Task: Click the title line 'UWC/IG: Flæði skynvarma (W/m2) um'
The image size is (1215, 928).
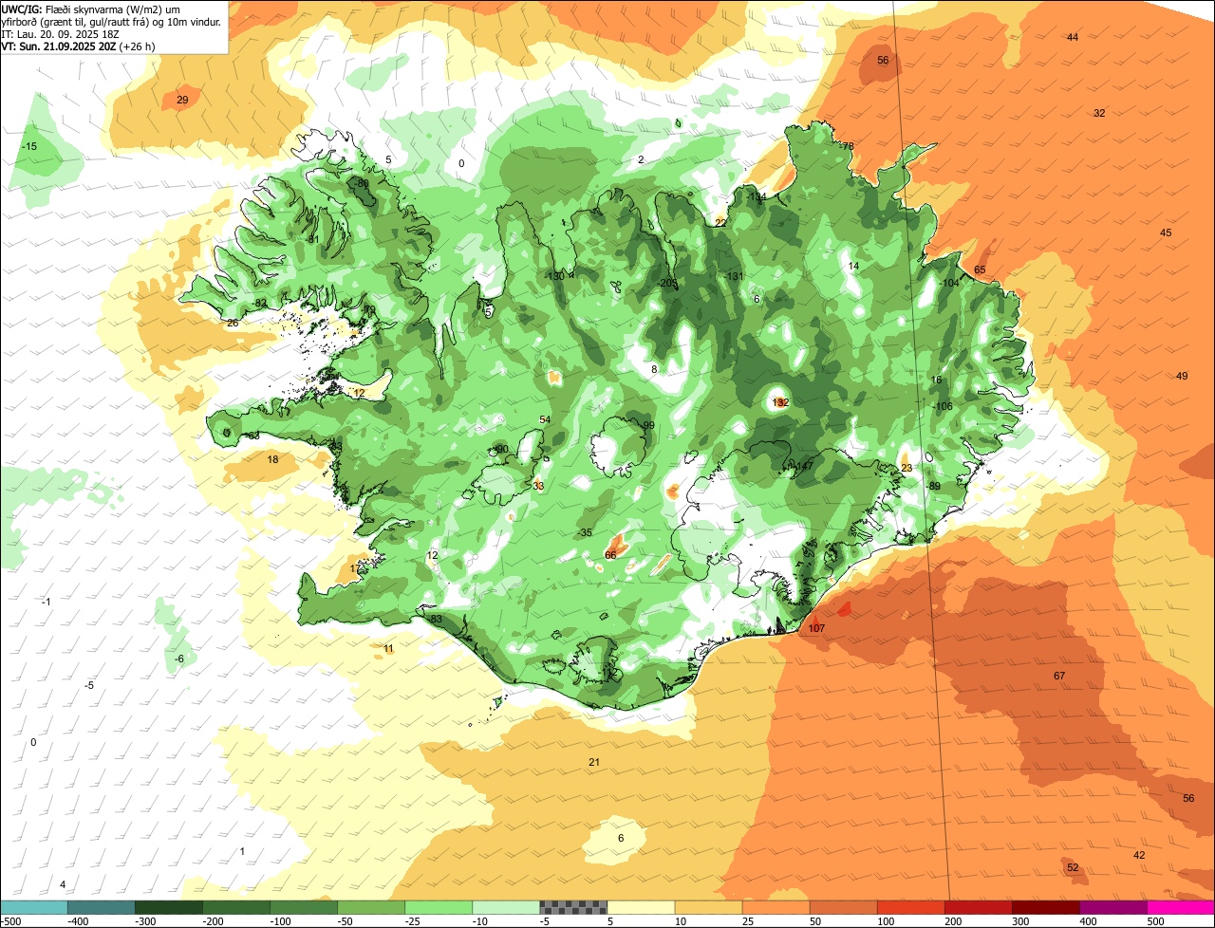Action: click(x=91, y=9)
